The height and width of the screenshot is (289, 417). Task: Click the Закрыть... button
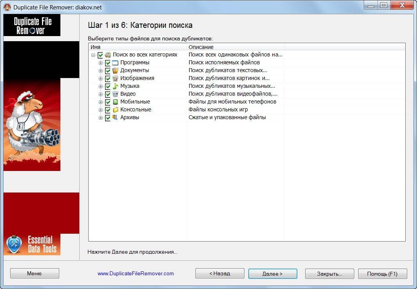click(x=330, y=274)
